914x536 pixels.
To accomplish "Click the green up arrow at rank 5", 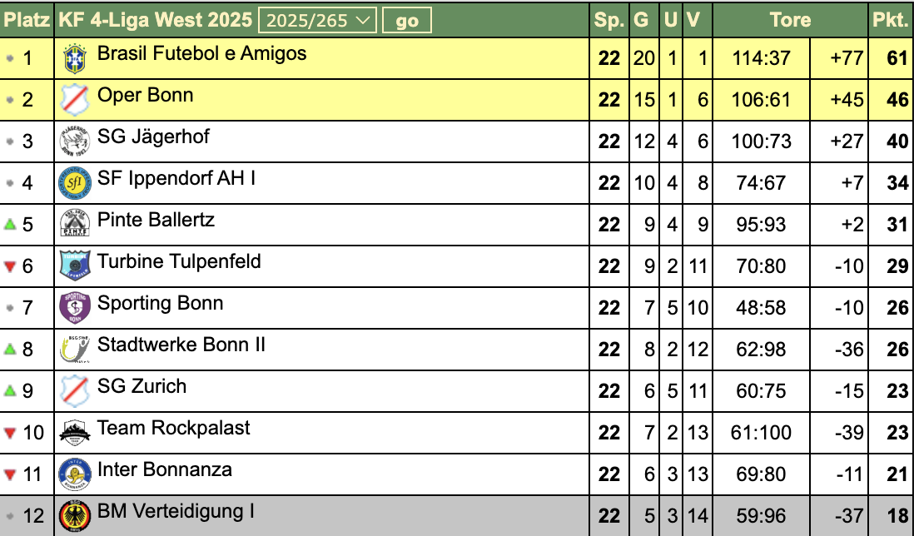I will (10, 225).
